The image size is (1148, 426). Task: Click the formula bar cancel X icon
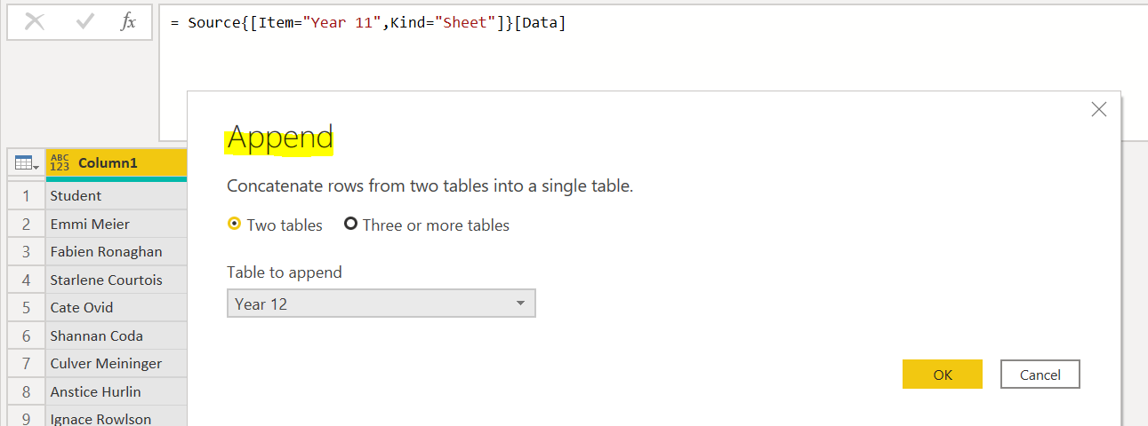point(35,22)
